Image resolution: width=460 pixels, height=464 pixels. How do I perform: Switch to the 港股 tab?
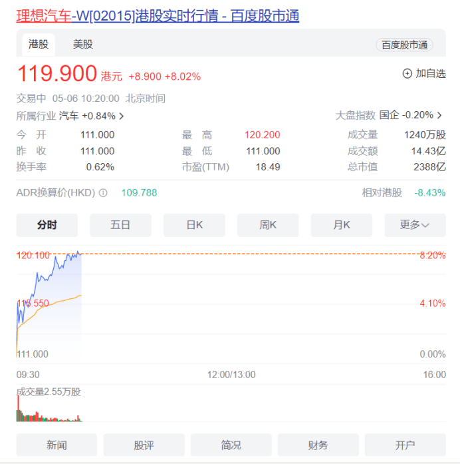tap(39, 45)
